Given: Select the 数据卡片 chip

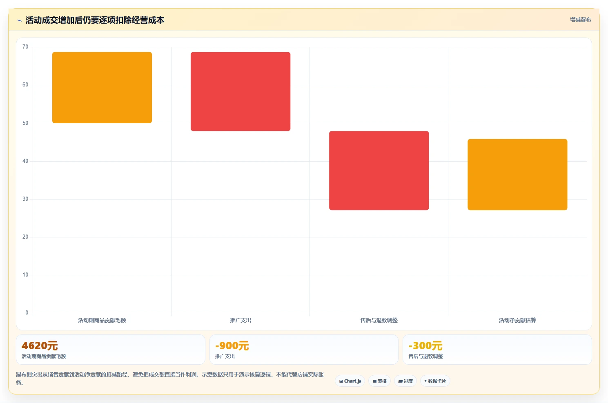Looking at the screenshot, I should pyautogui.click(x=435, y=381).
